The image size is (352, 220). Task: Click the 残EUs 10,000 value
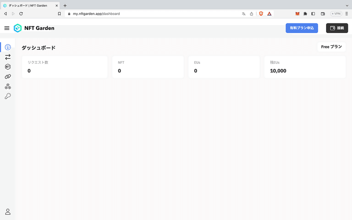coord(278,71)
